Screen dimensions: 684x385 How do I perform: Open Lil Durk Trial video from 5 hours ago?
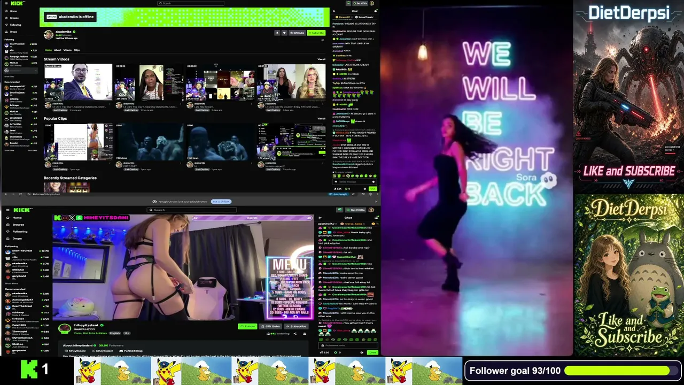click(x=78, y=82)
